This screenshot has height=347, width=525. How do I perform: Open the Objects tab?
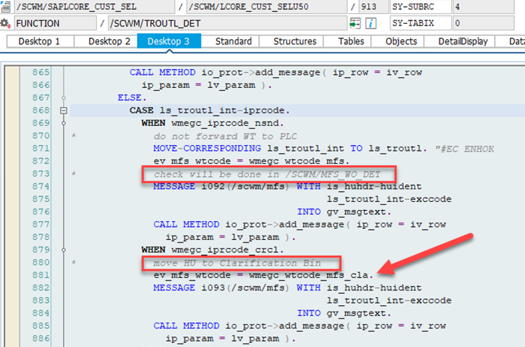tap(401, 41)
